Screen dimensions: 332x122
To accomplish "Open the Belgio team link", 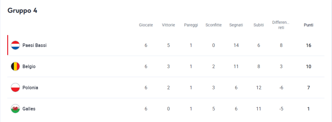I will coord(29,66).
